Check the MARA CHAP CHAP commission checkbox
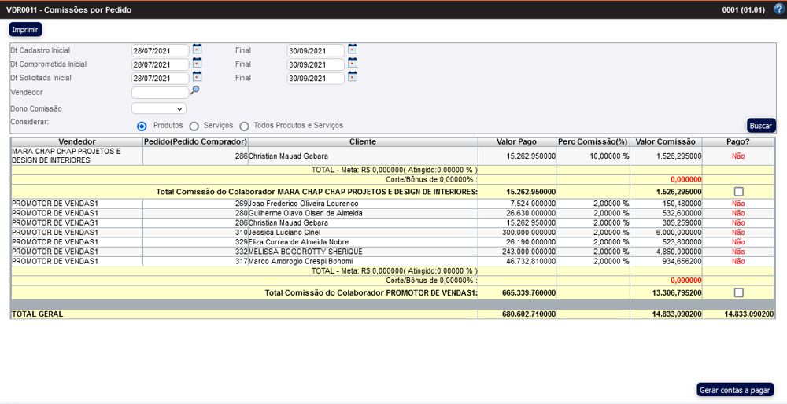Image resolution: width=787 pixels, height=404 pixels. pyautogui.click(x=738, y=192)
